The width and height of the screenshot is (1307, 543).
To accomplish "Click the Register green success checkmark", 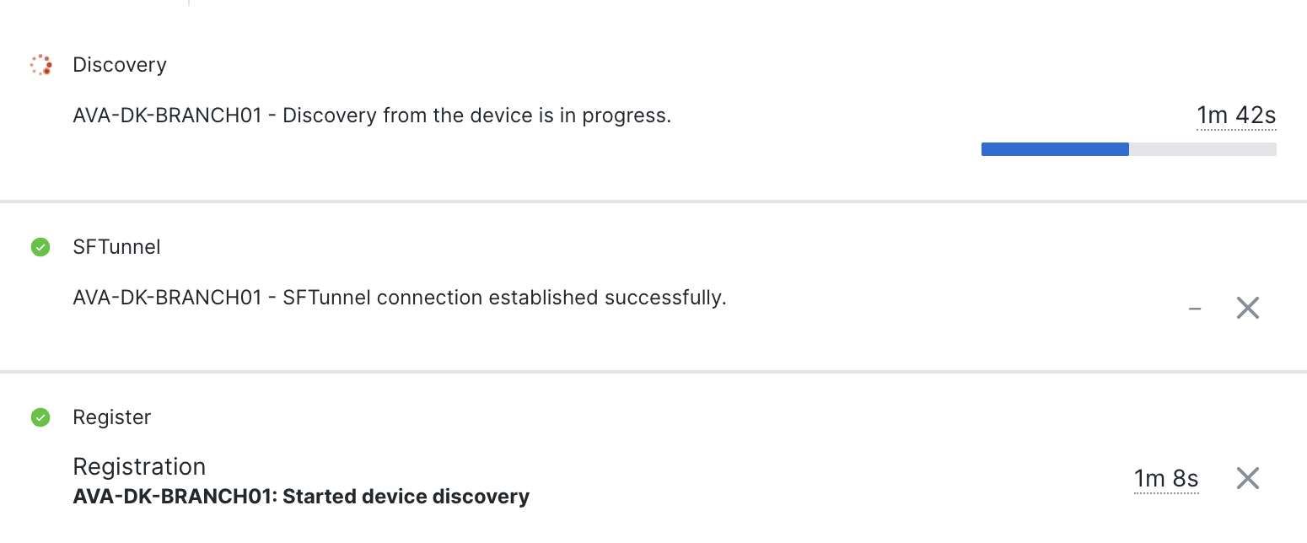I will coord(39,417).
